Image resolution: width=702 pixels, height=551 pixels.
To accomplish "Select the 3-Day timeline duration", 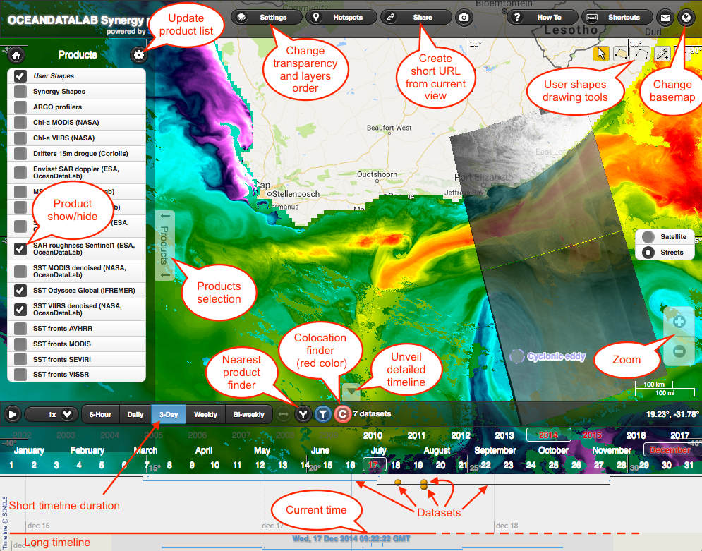I will pos(169,414).
